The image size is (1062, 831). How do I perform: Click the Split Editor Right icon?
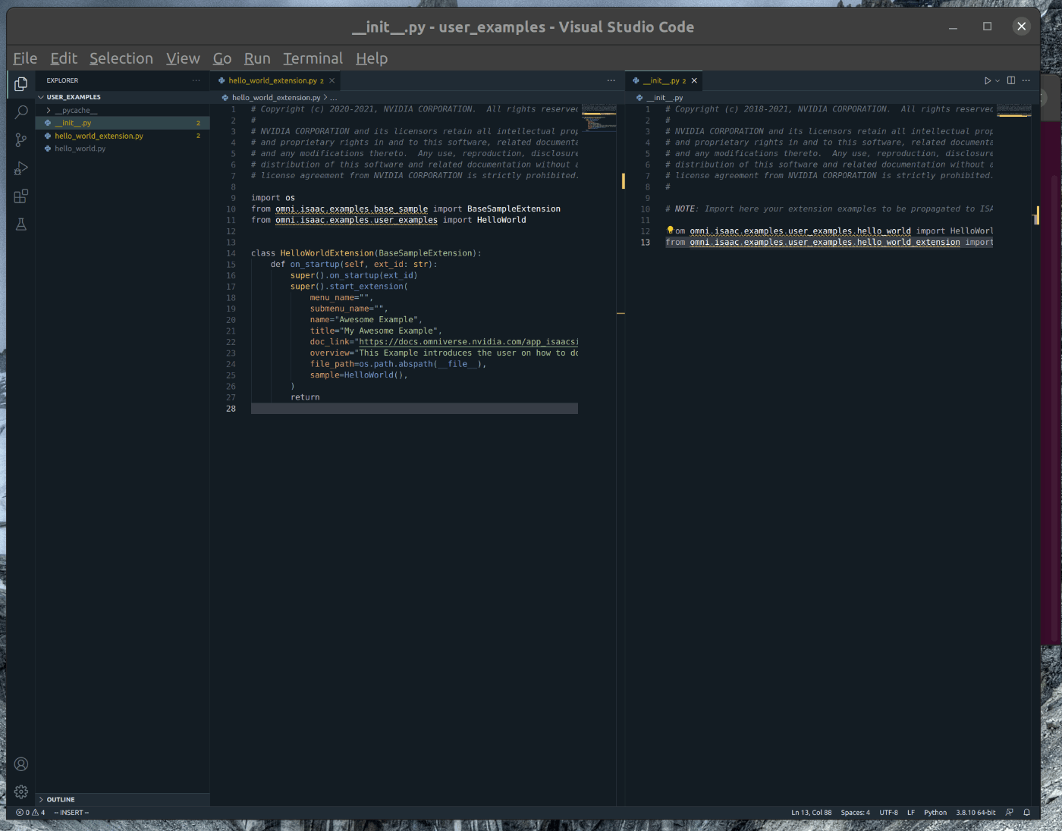(x=1011, y=80)
